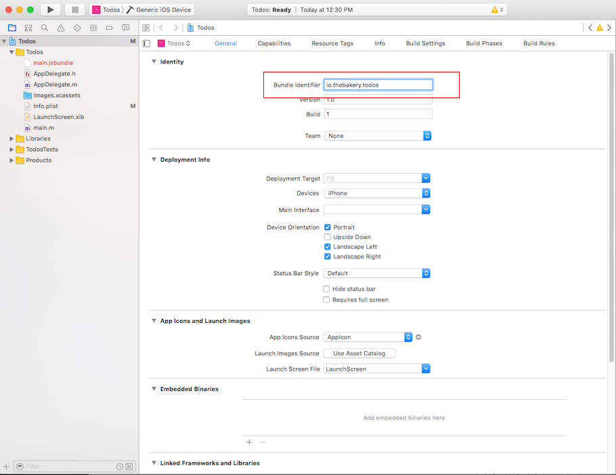Toggle Portrait orientation checkbox
This screenshot has height=475, width=616.
[x=327, y=227]
